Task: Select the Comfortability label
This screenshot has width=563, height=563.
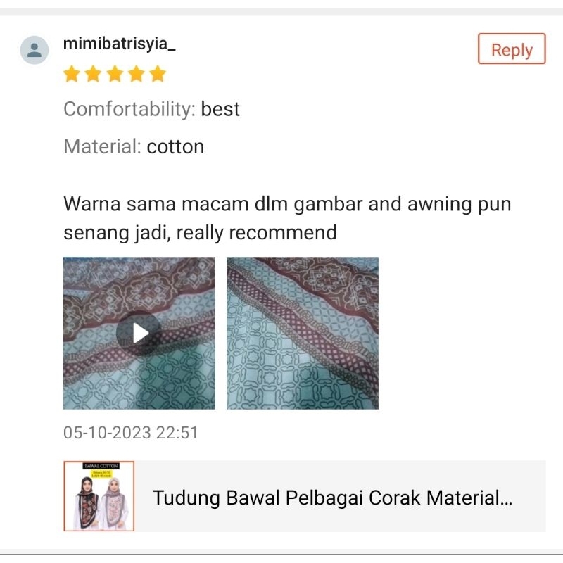Action: [x=129, y=109]
